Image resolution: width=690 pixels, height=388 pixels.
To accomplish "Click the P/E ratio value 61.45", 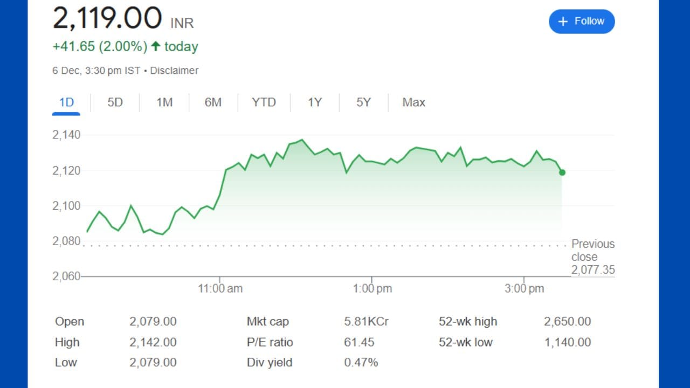I will click(359, 342).
